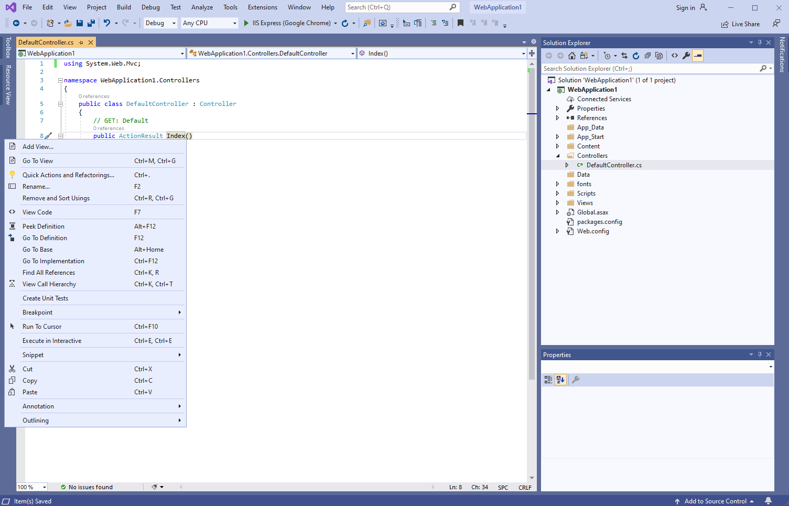This screenshot has height=506, width=789.
Task: Toggle Categorized view in Properties panel
Action: tap(548, 380)
